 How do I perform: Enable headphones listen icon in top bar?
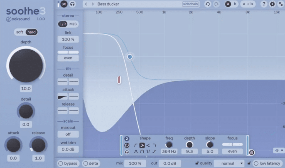(72, 4)
